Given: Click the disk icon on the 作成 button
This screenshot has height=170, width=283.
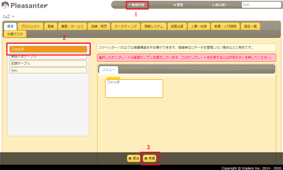Looking at the screenshot, I should [x=146, y=158].
